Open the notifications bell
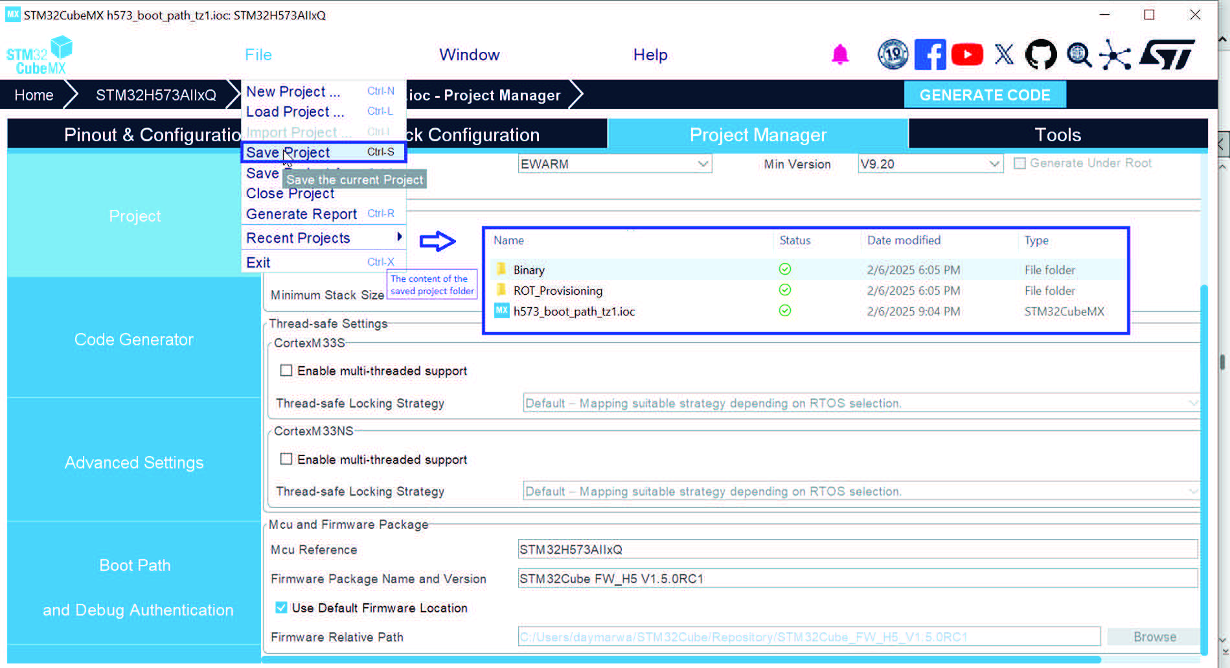The image size is (1230, 668). click(x=840, y=54)
